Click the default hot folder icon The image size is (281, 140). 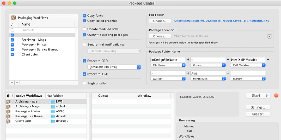(53, 116)
